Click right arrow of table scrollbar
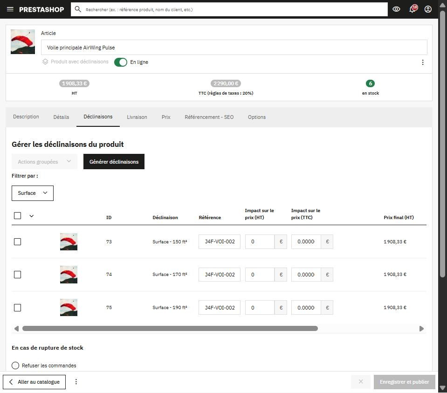Viewport: 447px width, 393px height. [421, 329]
